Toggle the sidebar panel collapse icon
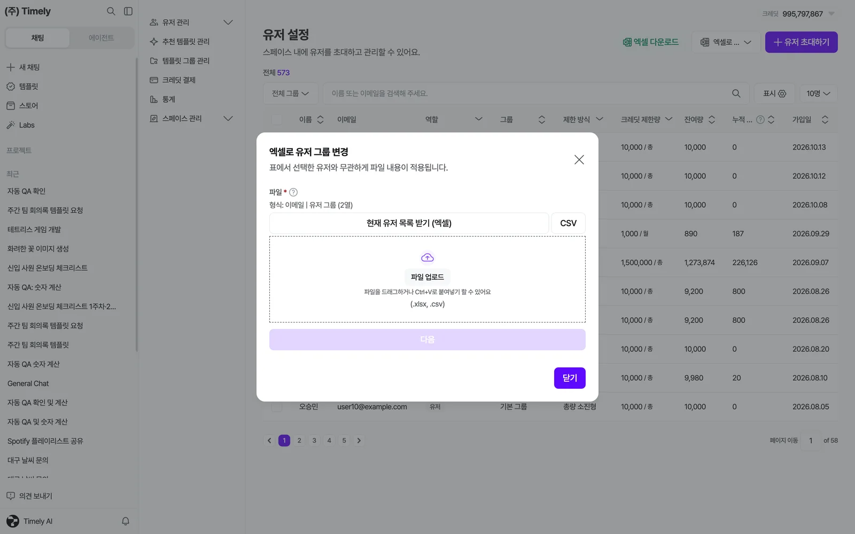Screen dimensions: 855x534 coord(128,11)
